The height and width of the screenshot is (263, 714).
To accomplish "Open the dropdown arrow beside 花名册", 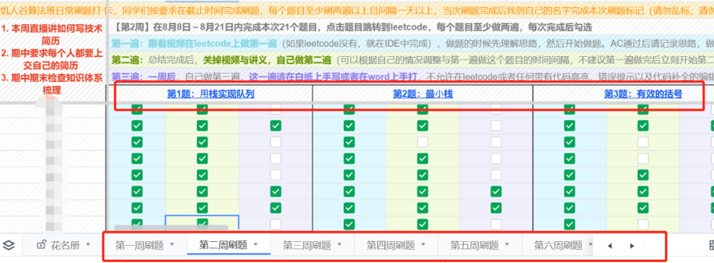I will (x=88, y=244).
